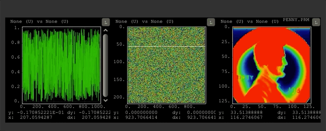Click the penny profile image in the right plot
The width and height of the screenshot is (326, 131).
272,65
